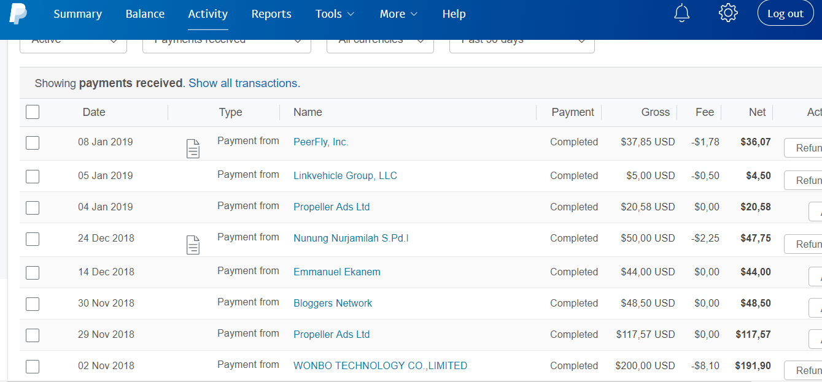Open Propeller Ads Ltd 29 Nov transaction
Screen dimensions: 822x382
[332, 335]
